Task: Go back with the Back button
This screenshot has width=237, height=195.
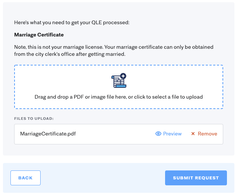Action: (25, 178)
